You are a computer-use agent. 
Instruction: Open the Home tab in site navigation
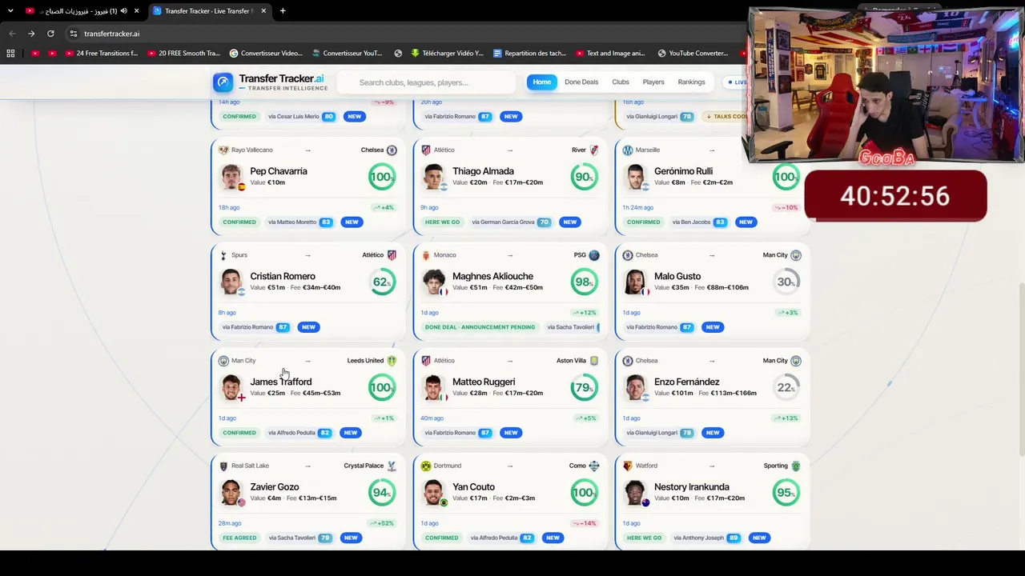(x=542, y=82)
